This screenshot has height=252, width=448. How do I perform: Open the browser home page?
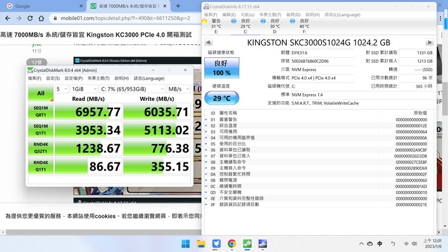41,18
